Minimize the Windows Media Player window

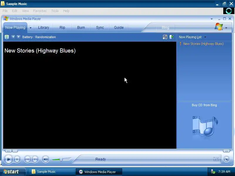tap(219, 19)
